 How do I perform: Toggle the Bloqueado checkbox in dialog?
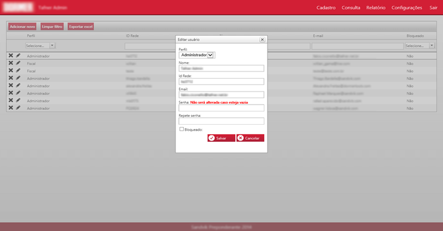(x=181, y=129)
